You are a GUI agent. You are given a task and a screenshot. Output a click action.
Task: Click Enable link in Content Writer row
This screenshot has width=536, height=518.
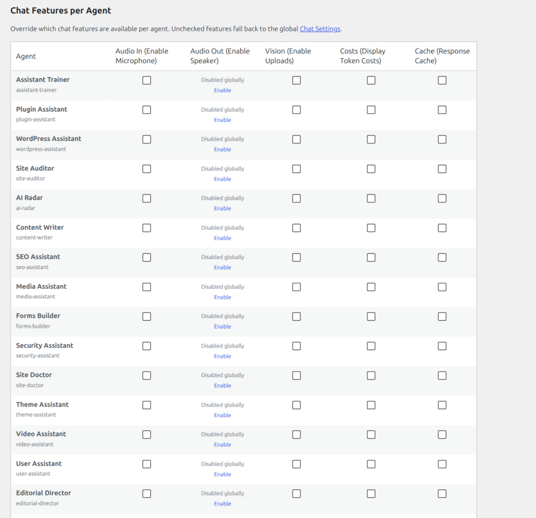coord(222,238)
